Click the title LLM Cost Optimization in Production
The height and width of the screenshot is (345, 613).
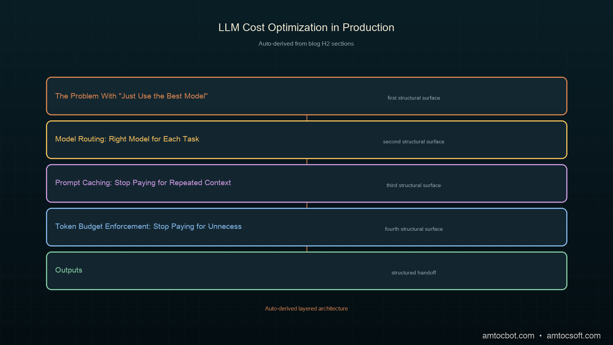pyautogui.click(x=306, y=28)
